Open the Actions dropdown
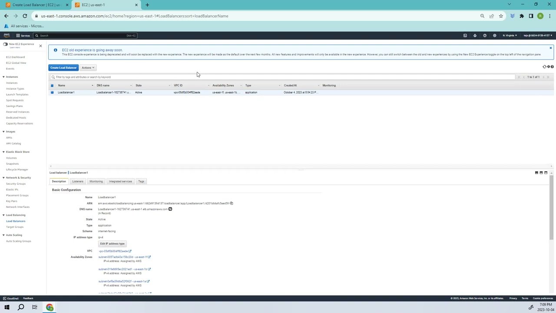Image resolution: width=556 pixels, height=313 pixels. pos(88,67)
